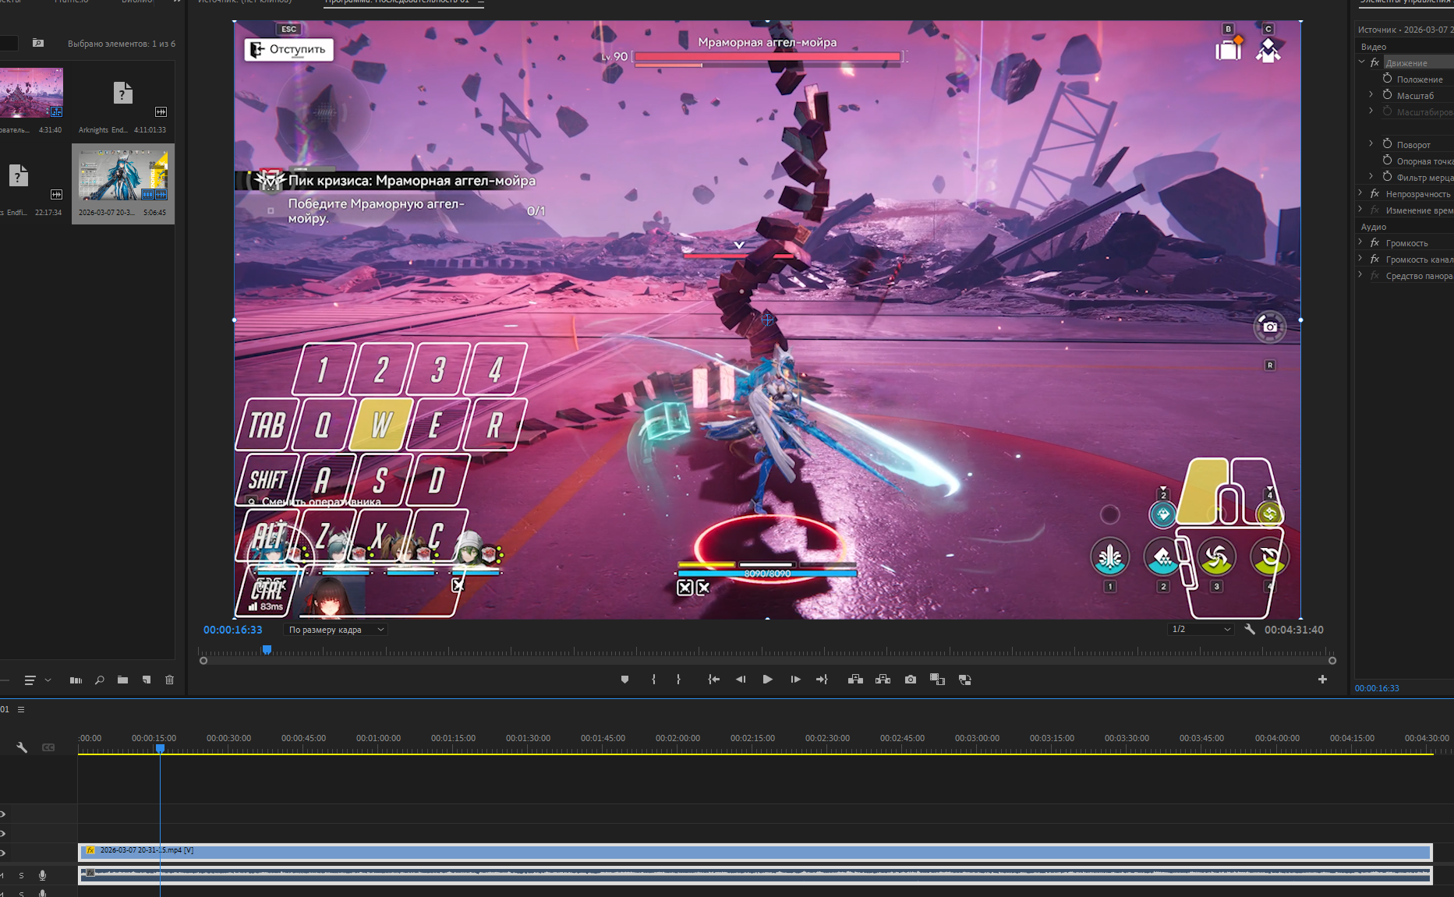Disable the Движение effect fx toggle
The height and width of the screenshot is (897, 1454).
pos(1374,62)
